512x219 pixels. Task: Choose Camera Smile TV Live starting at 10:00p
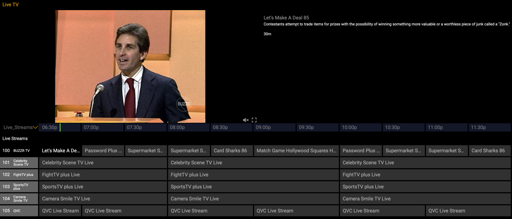(425, 199)
